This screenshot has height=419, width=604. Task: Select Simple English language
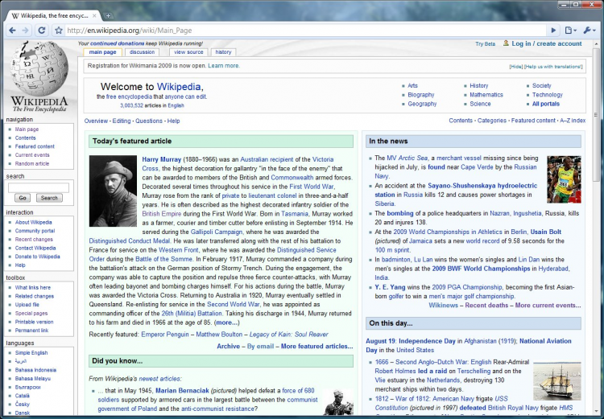[31, 353]
